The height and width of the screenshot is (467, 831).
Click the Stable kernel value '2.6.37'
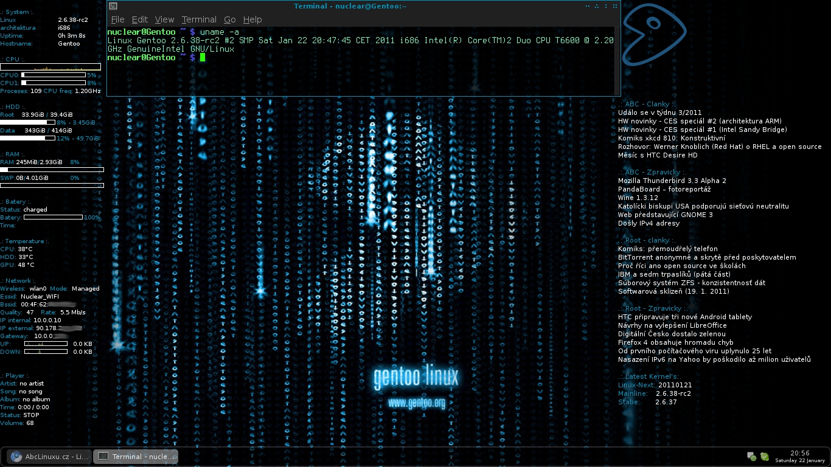coord(666,402)
